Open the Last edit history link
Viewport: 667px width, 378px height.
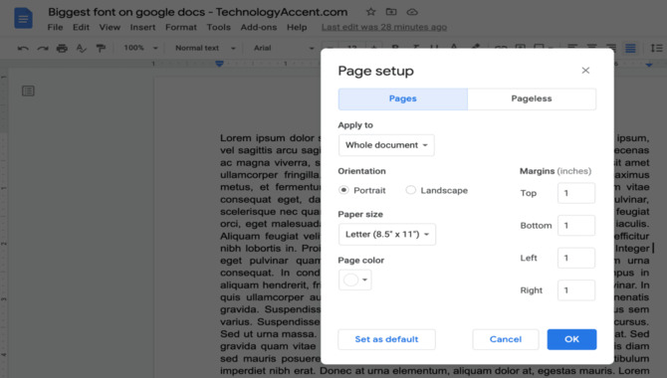coord(383,27)
